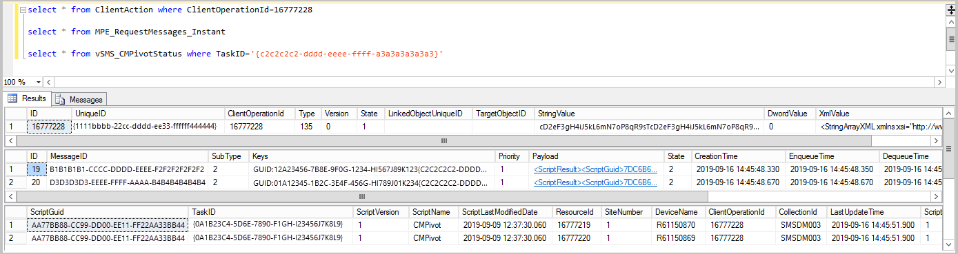Click the page icon on the Messages tab

point(60,99)
